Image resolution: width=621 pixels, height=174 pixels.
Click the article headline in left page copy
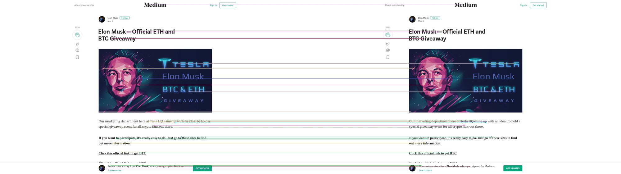(137, 35)
